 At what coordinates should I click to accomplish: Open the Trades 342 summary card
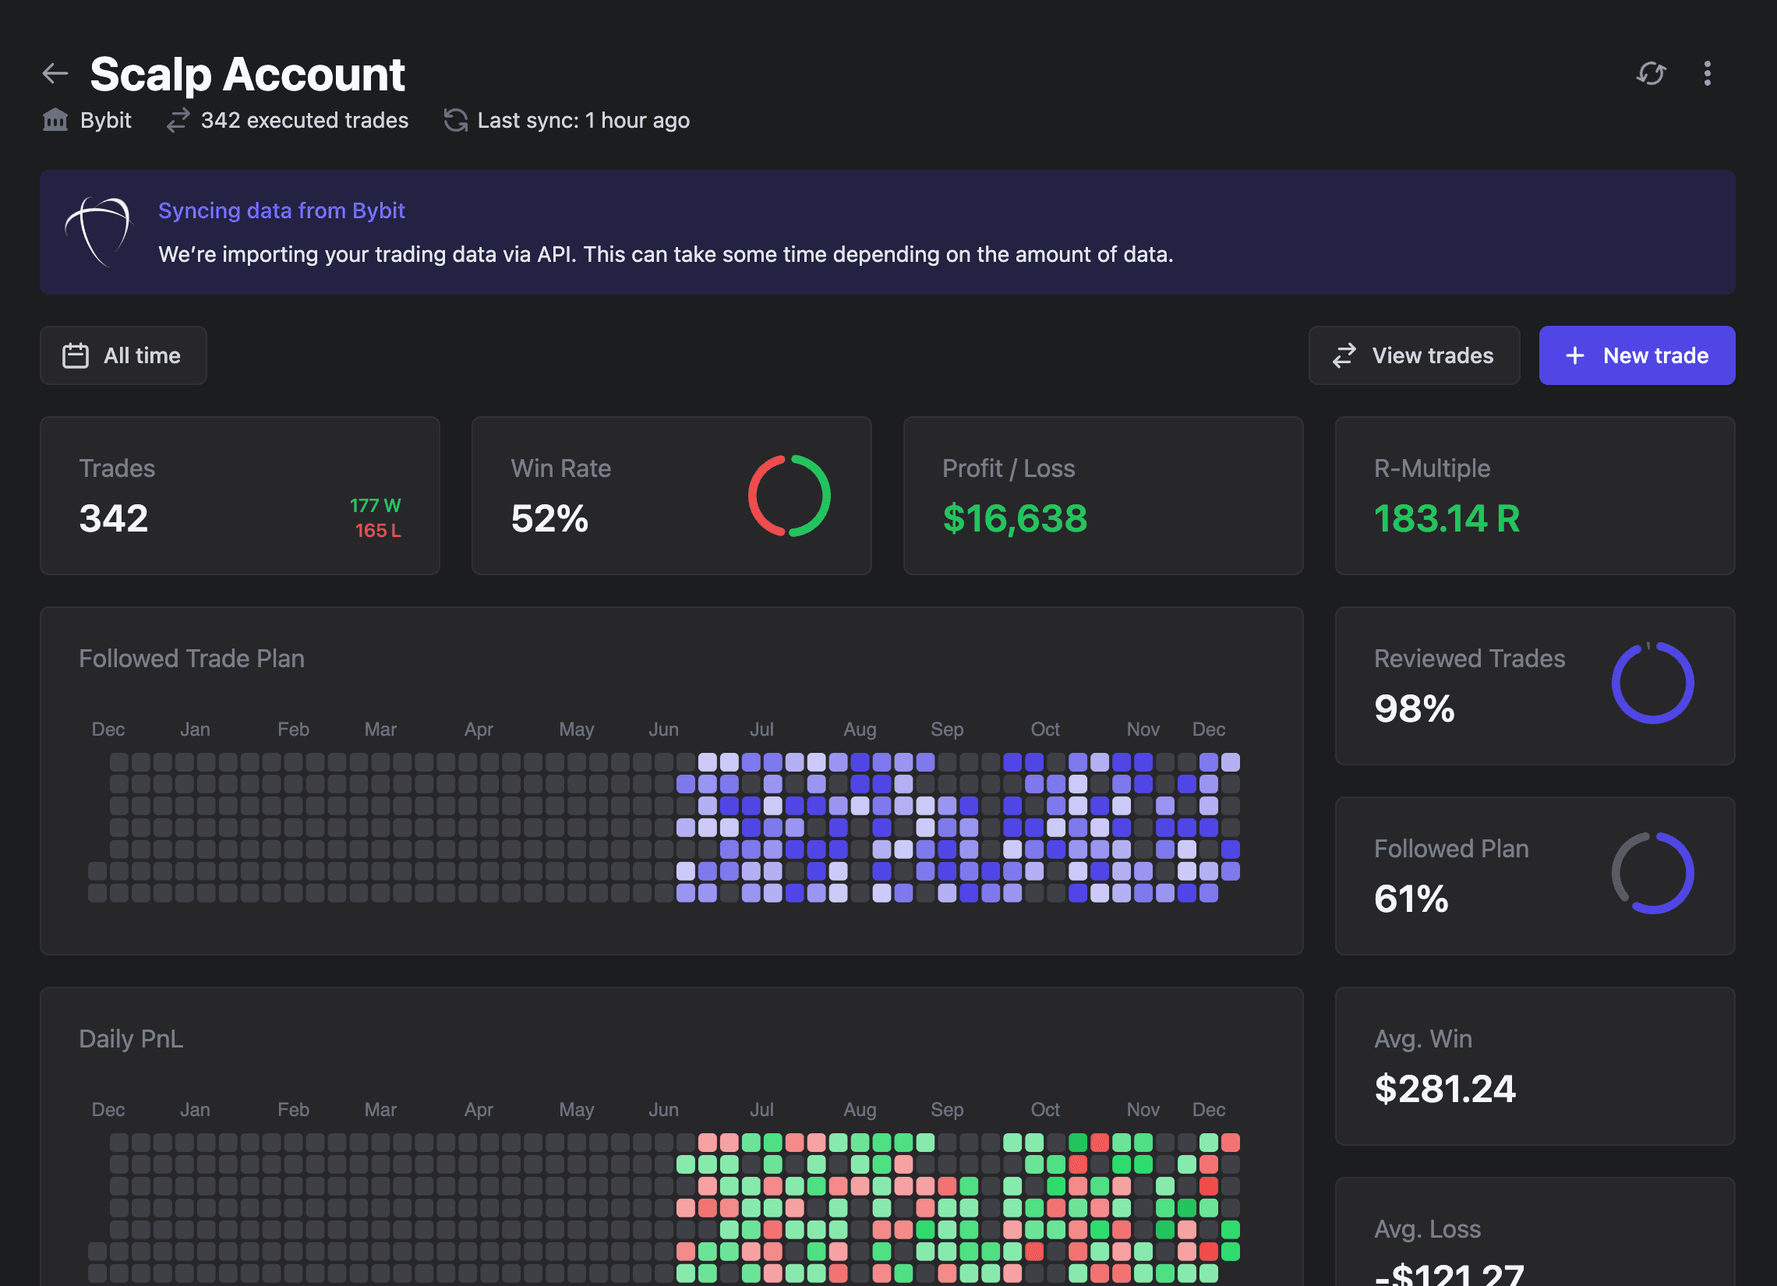pyautogui.click(x=239, y=495)
